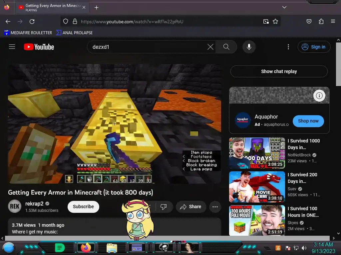Open rekrap2 channel avatar

pyautogui.click(x=15, y=206)
